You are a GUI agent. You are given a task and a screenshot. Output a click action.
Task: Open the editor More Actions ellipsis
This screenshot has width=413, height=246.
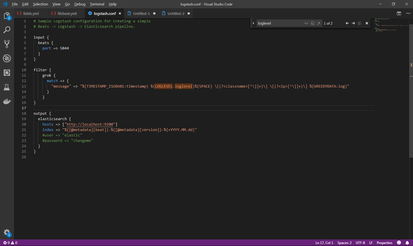[408, 13]
